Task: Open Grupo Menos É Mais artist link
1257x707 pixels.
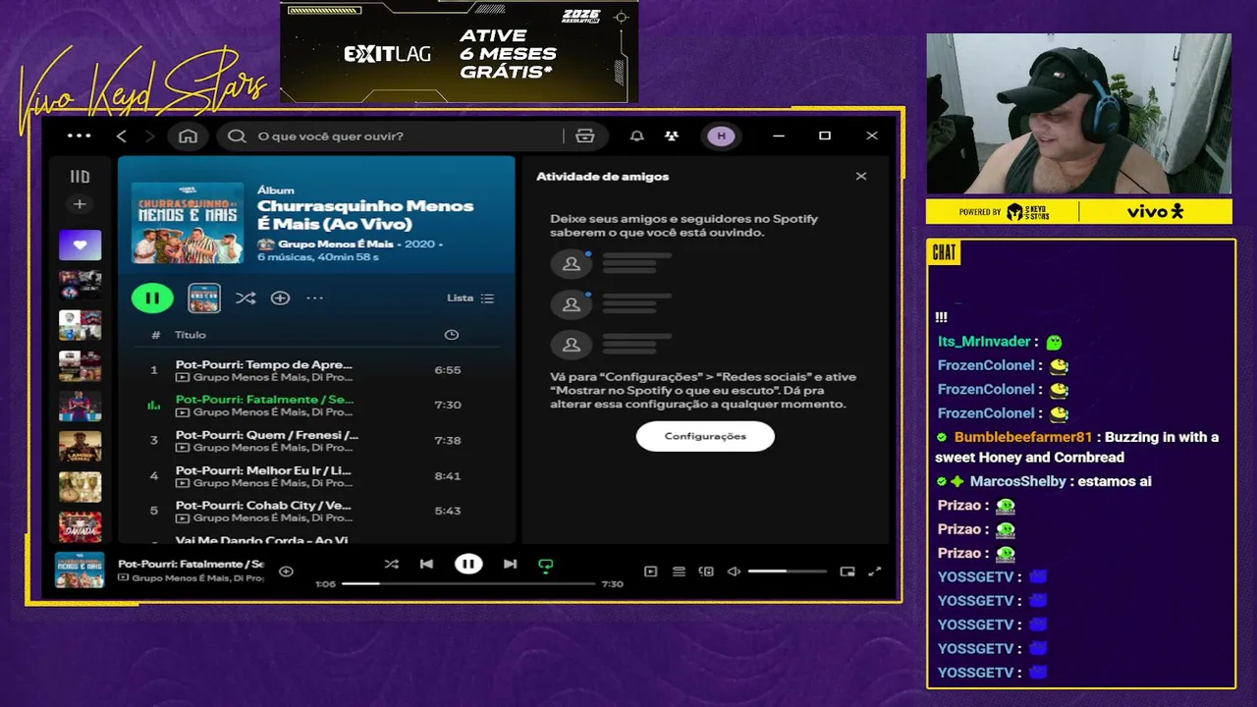Action: (x=335, y=244)
